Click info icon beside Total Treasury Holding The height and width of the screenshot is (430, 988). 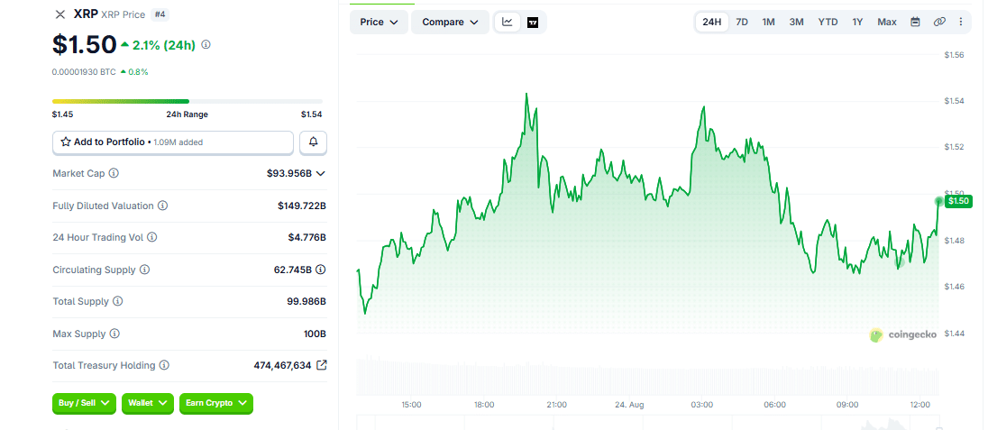point(164,365)
